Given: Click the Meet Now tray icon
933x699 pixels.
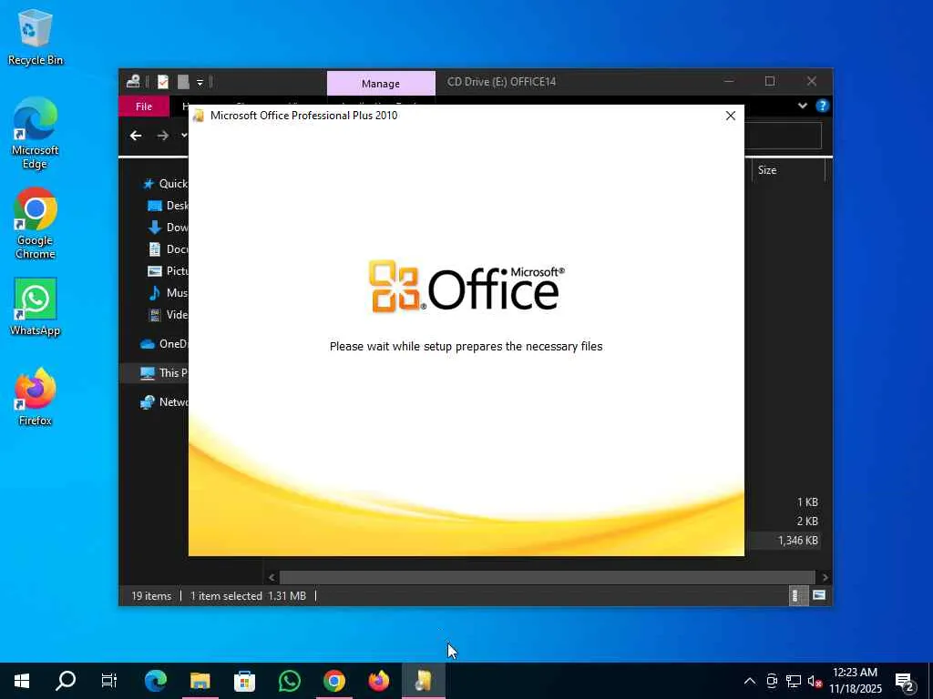Looking at the screenshot, I should (x=772, y=681).
